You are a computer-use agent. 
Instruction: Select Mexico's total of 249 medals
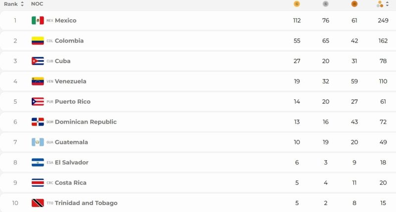click(383, 20)
